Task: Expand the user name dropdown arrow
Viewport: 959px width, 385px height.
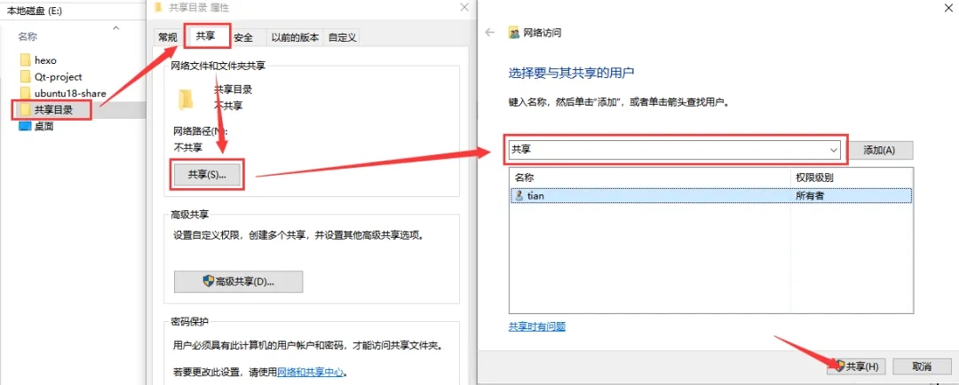Action: [833, 150]
